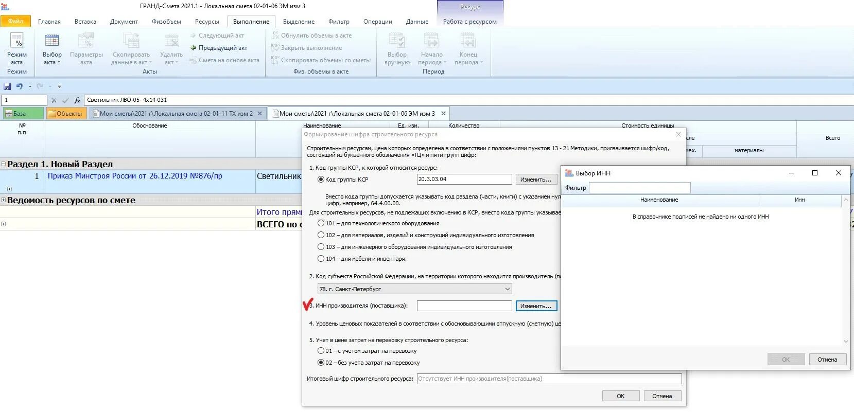854x412 pixels.
Task: Click the Начало периода icon
Action: [x=431, y=41]
